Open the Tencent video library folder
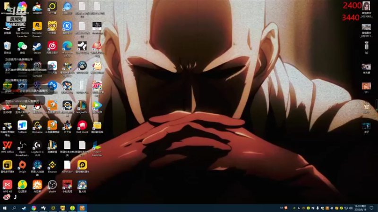The width and height of the screenshot is (378, 212). point(97,127)
